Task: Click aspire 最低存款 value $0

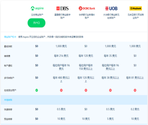Action: [37, 46]
